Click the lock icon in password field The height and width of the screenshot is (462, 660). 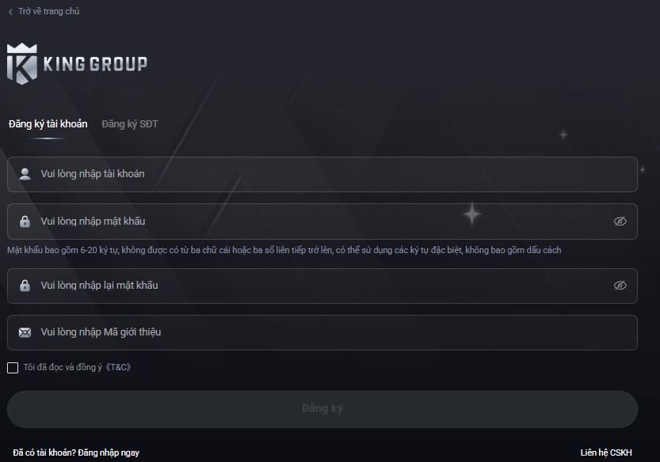pyautogui.click(x=25, y=222)
